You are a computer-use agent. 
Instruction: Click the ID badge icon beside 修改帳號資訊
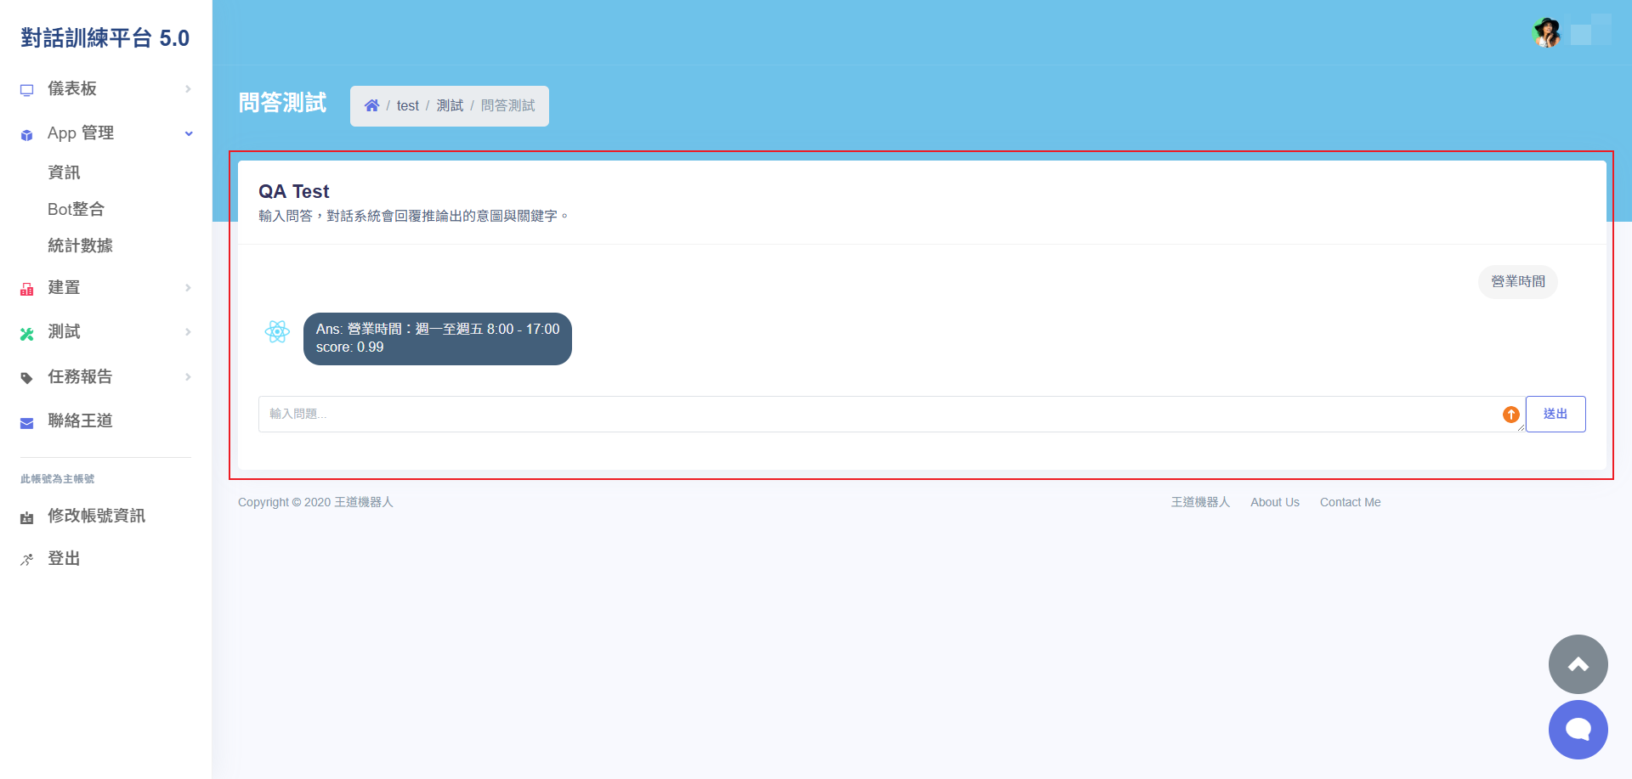(x=27, y=517)
